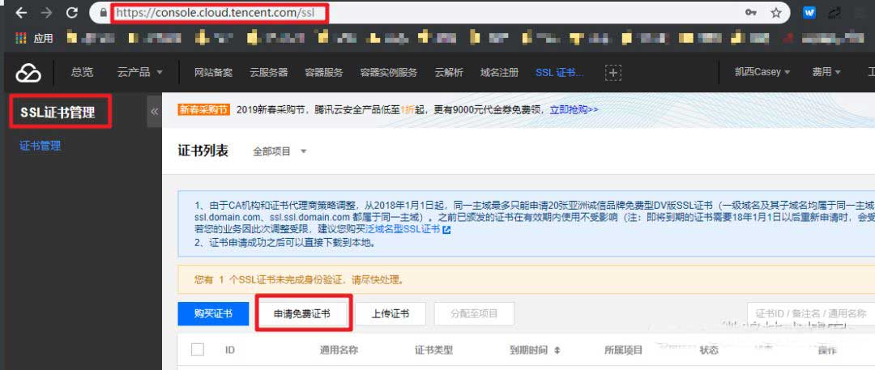This screenshot has width=875, height=370.
Task: Click the saved password key icon
Action: [750, 12]
